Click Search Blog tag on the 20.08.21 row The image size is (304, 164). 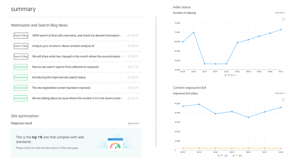click(x=21, y=57)
